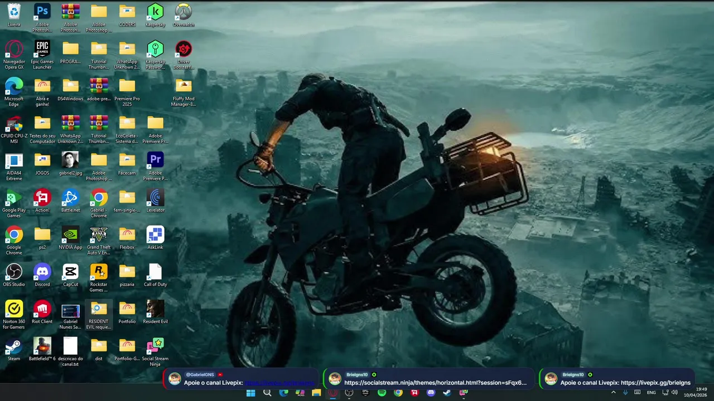
Task: Click the Steam taskbar icon
Action: (x=447, y=393)
